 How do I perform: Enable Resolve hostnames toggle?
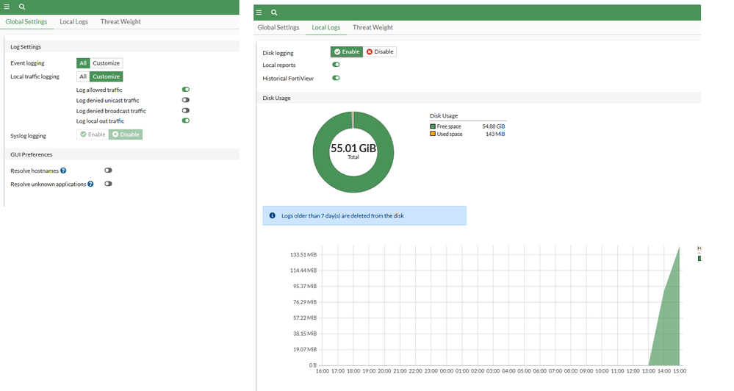[x=108, y=171]
